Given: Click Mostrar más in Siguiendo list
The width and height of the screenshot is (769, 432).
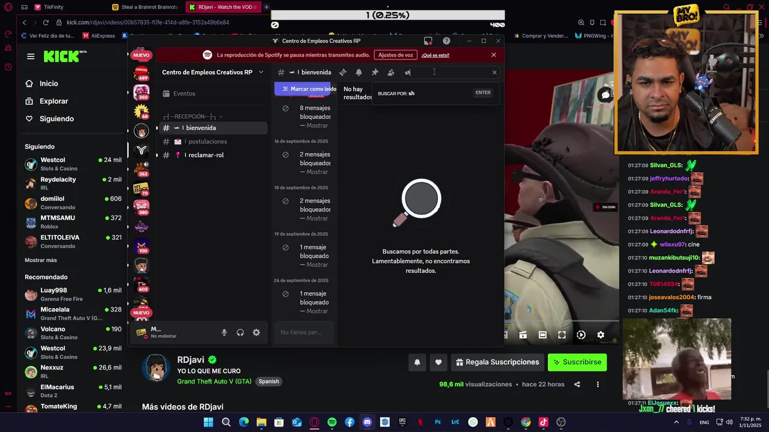Looking at the screenshot, I should click(x=41, y=260).
